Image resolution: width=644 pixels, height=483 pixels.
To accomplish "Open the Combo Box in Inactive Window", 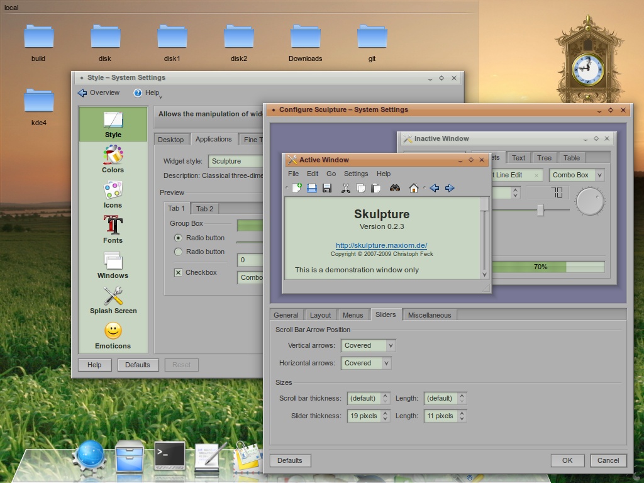I will (x=577, y=175).
